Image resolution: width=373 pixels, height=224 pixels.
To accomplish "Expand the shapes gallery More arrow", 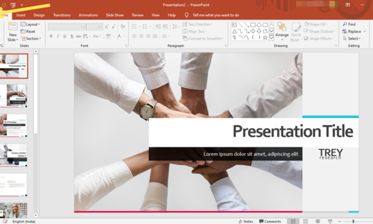I will (271, 37).
